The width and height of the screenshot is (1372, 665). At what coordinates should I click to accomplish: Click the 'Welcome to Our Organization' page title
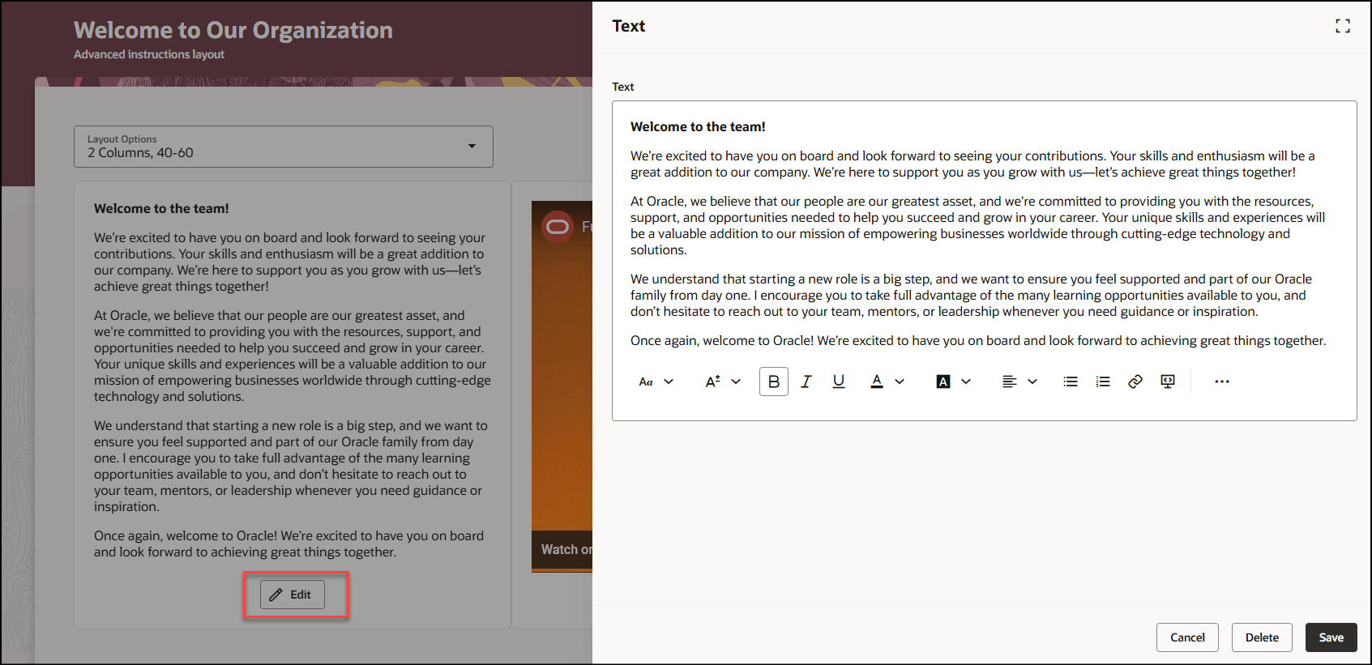(233, 30)
